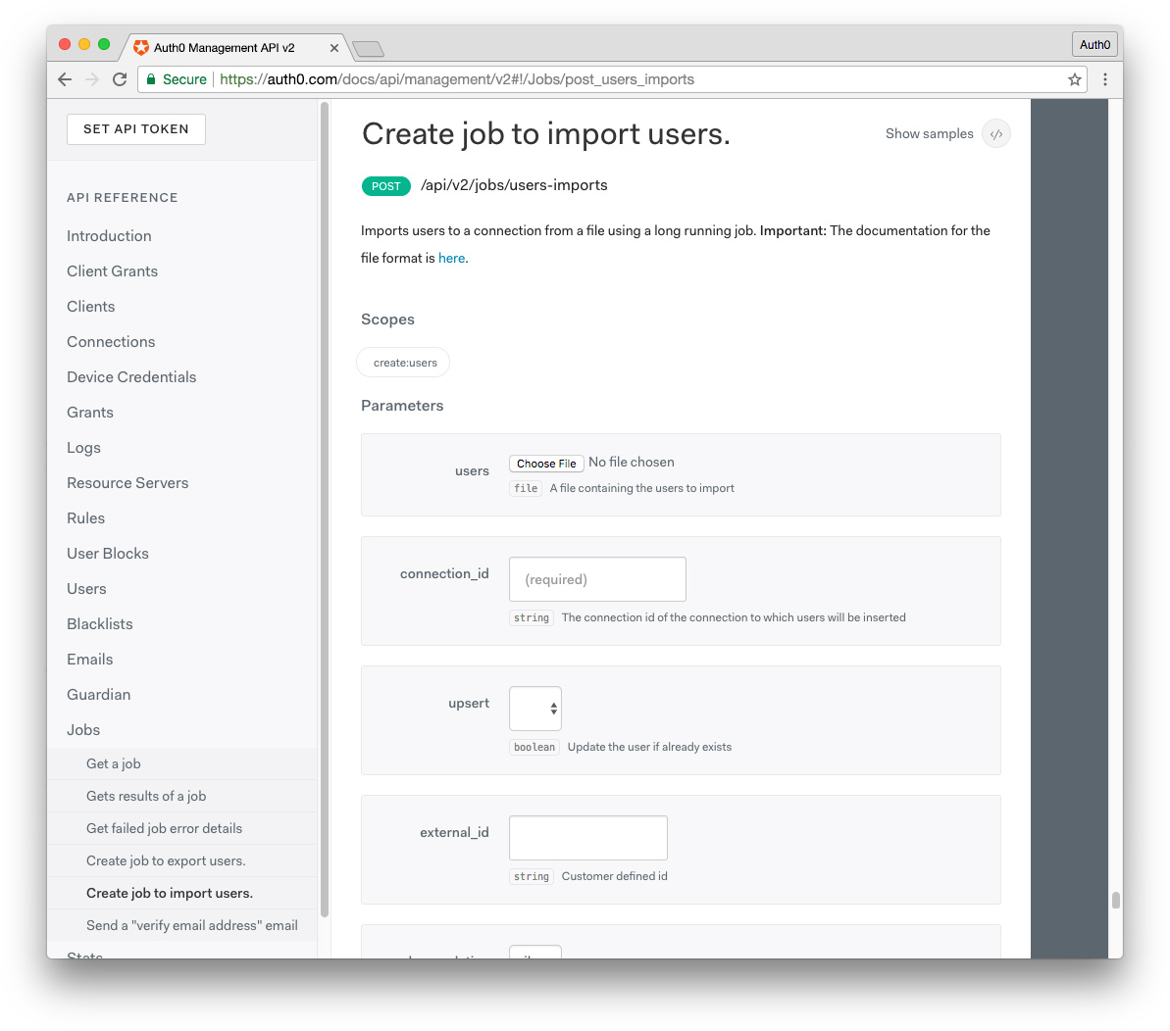The width and height of the screenshot is (1170, 1031).
Task: Open Grants section
Action: point(89,413)
